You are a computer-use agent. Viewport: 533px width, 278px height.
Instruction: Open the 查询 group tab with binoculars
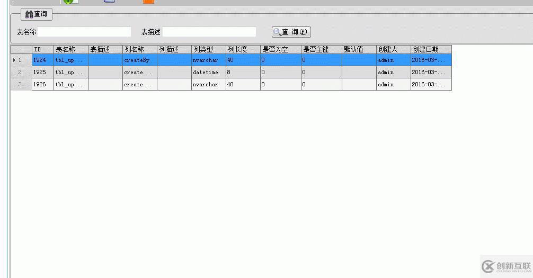click(x=37, y=14)
